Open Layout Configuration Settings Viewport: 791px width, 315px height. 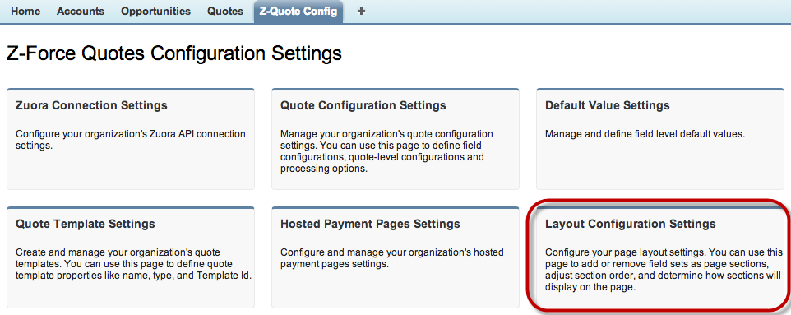click(x=631, y=224)
